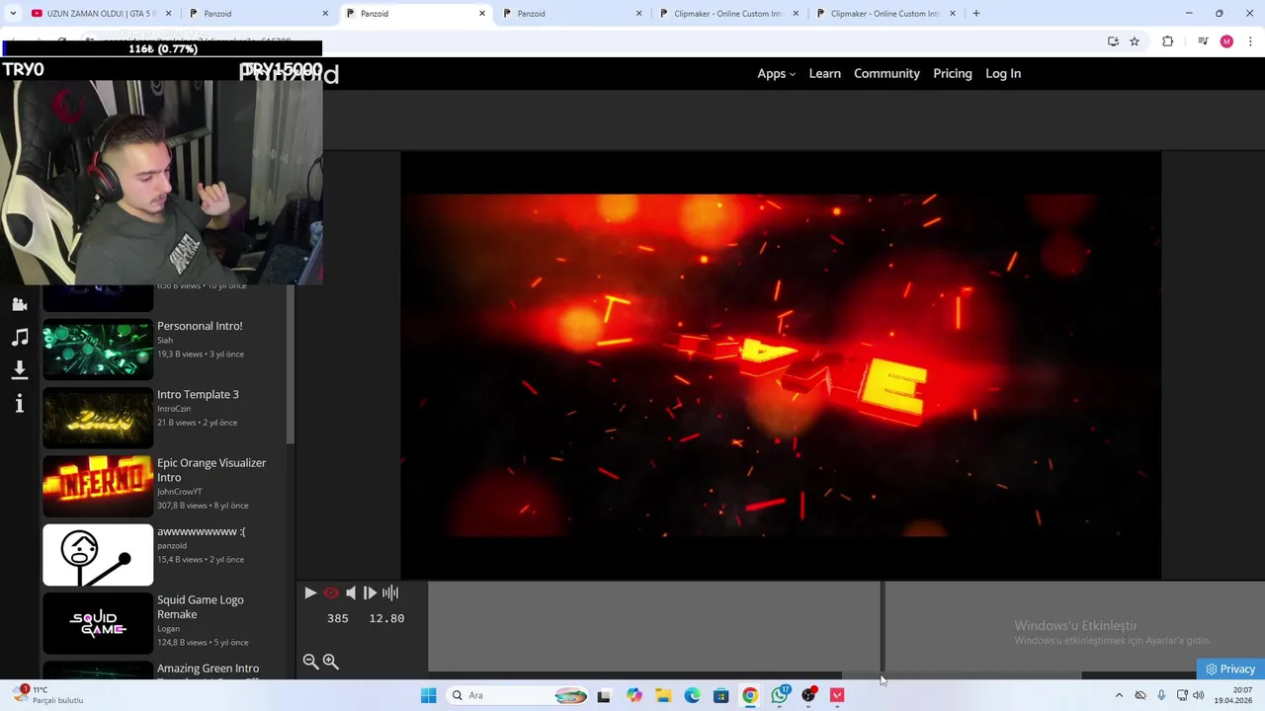Open the awwwwwwwww :( template thumbnail
This screenshot has width=1265, height=711.
pyautogui.click(x=98, y=555)
